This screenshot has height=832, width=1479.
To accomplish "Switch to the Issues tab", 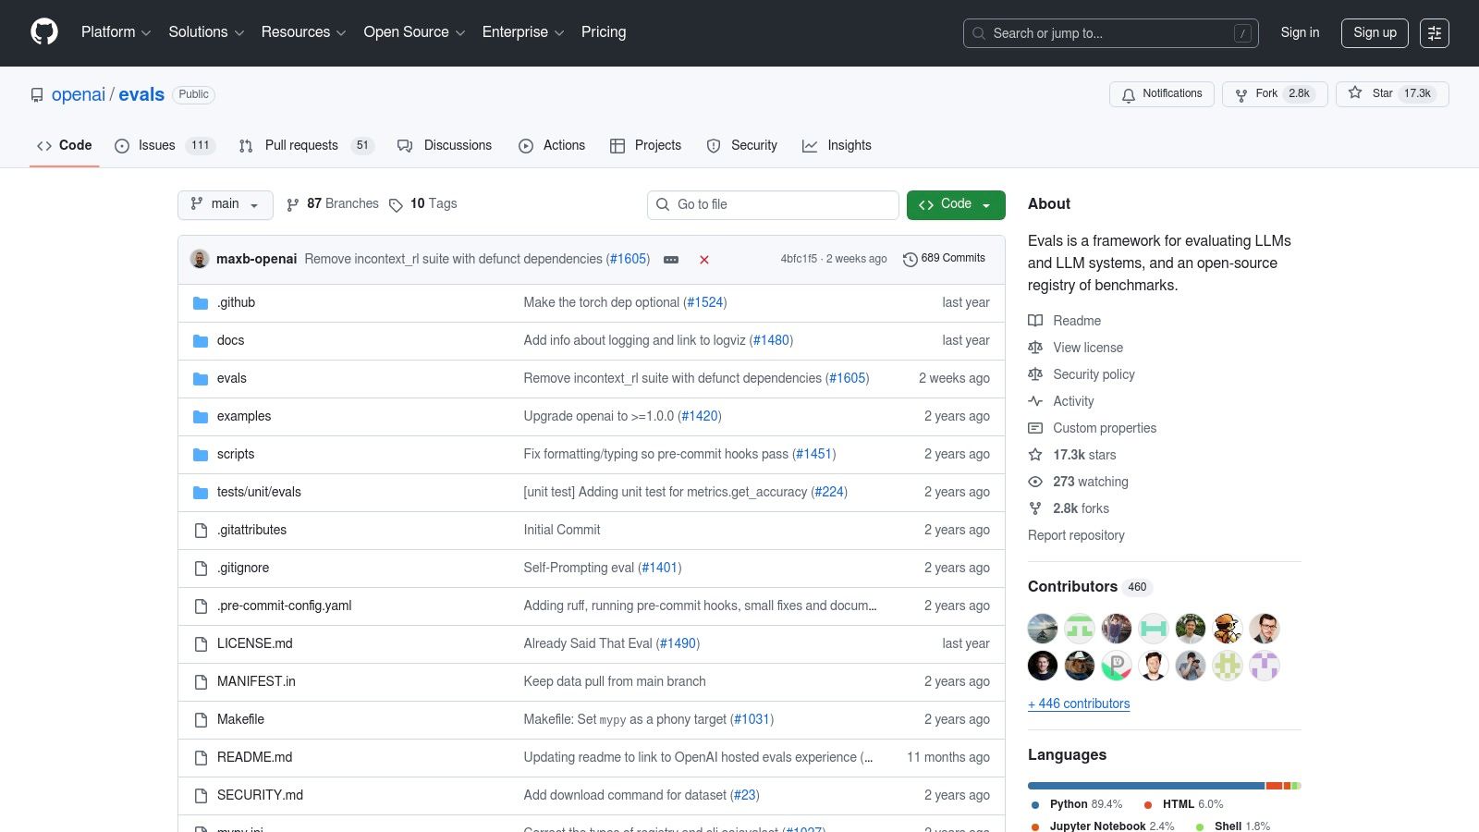I will click(165, 145).
